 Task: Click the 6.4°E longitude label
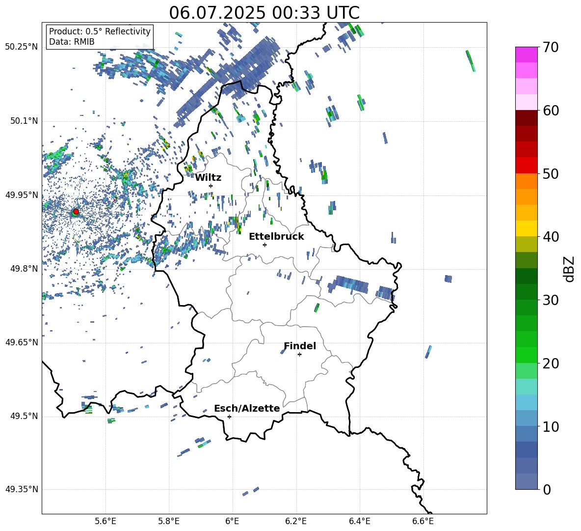(359, 521)
